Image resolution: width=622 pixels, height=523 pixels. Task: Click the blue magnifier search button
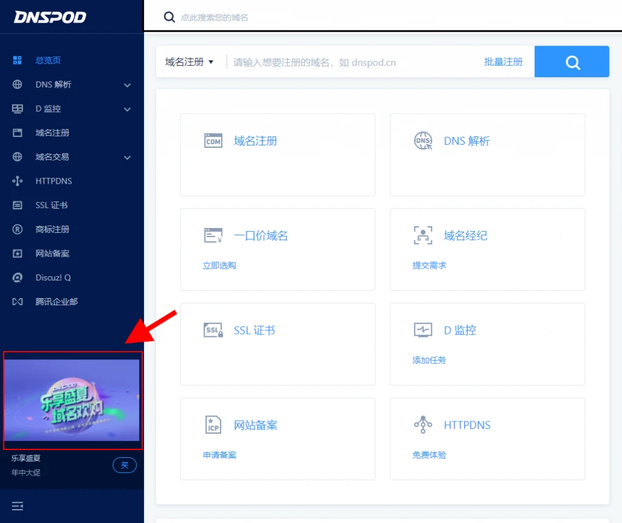pyautogui.click(x=572, y=62)
